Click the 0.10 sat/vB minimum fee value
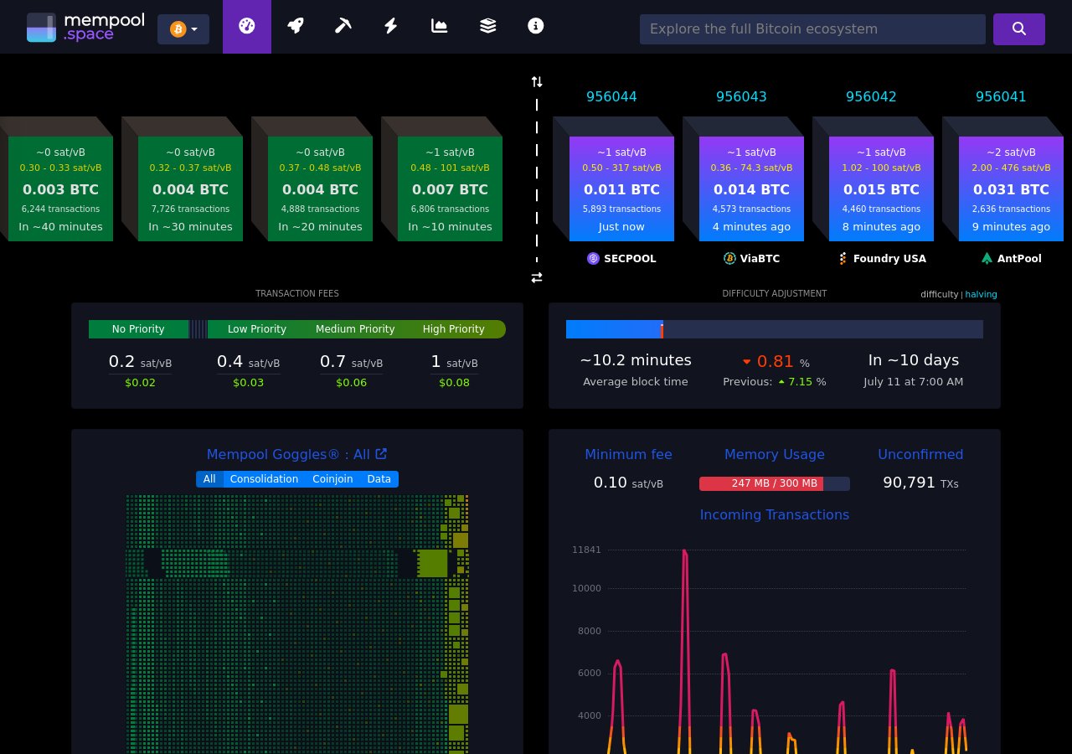Viewport: 1072px width, 754px height. [x=628, y=483]
